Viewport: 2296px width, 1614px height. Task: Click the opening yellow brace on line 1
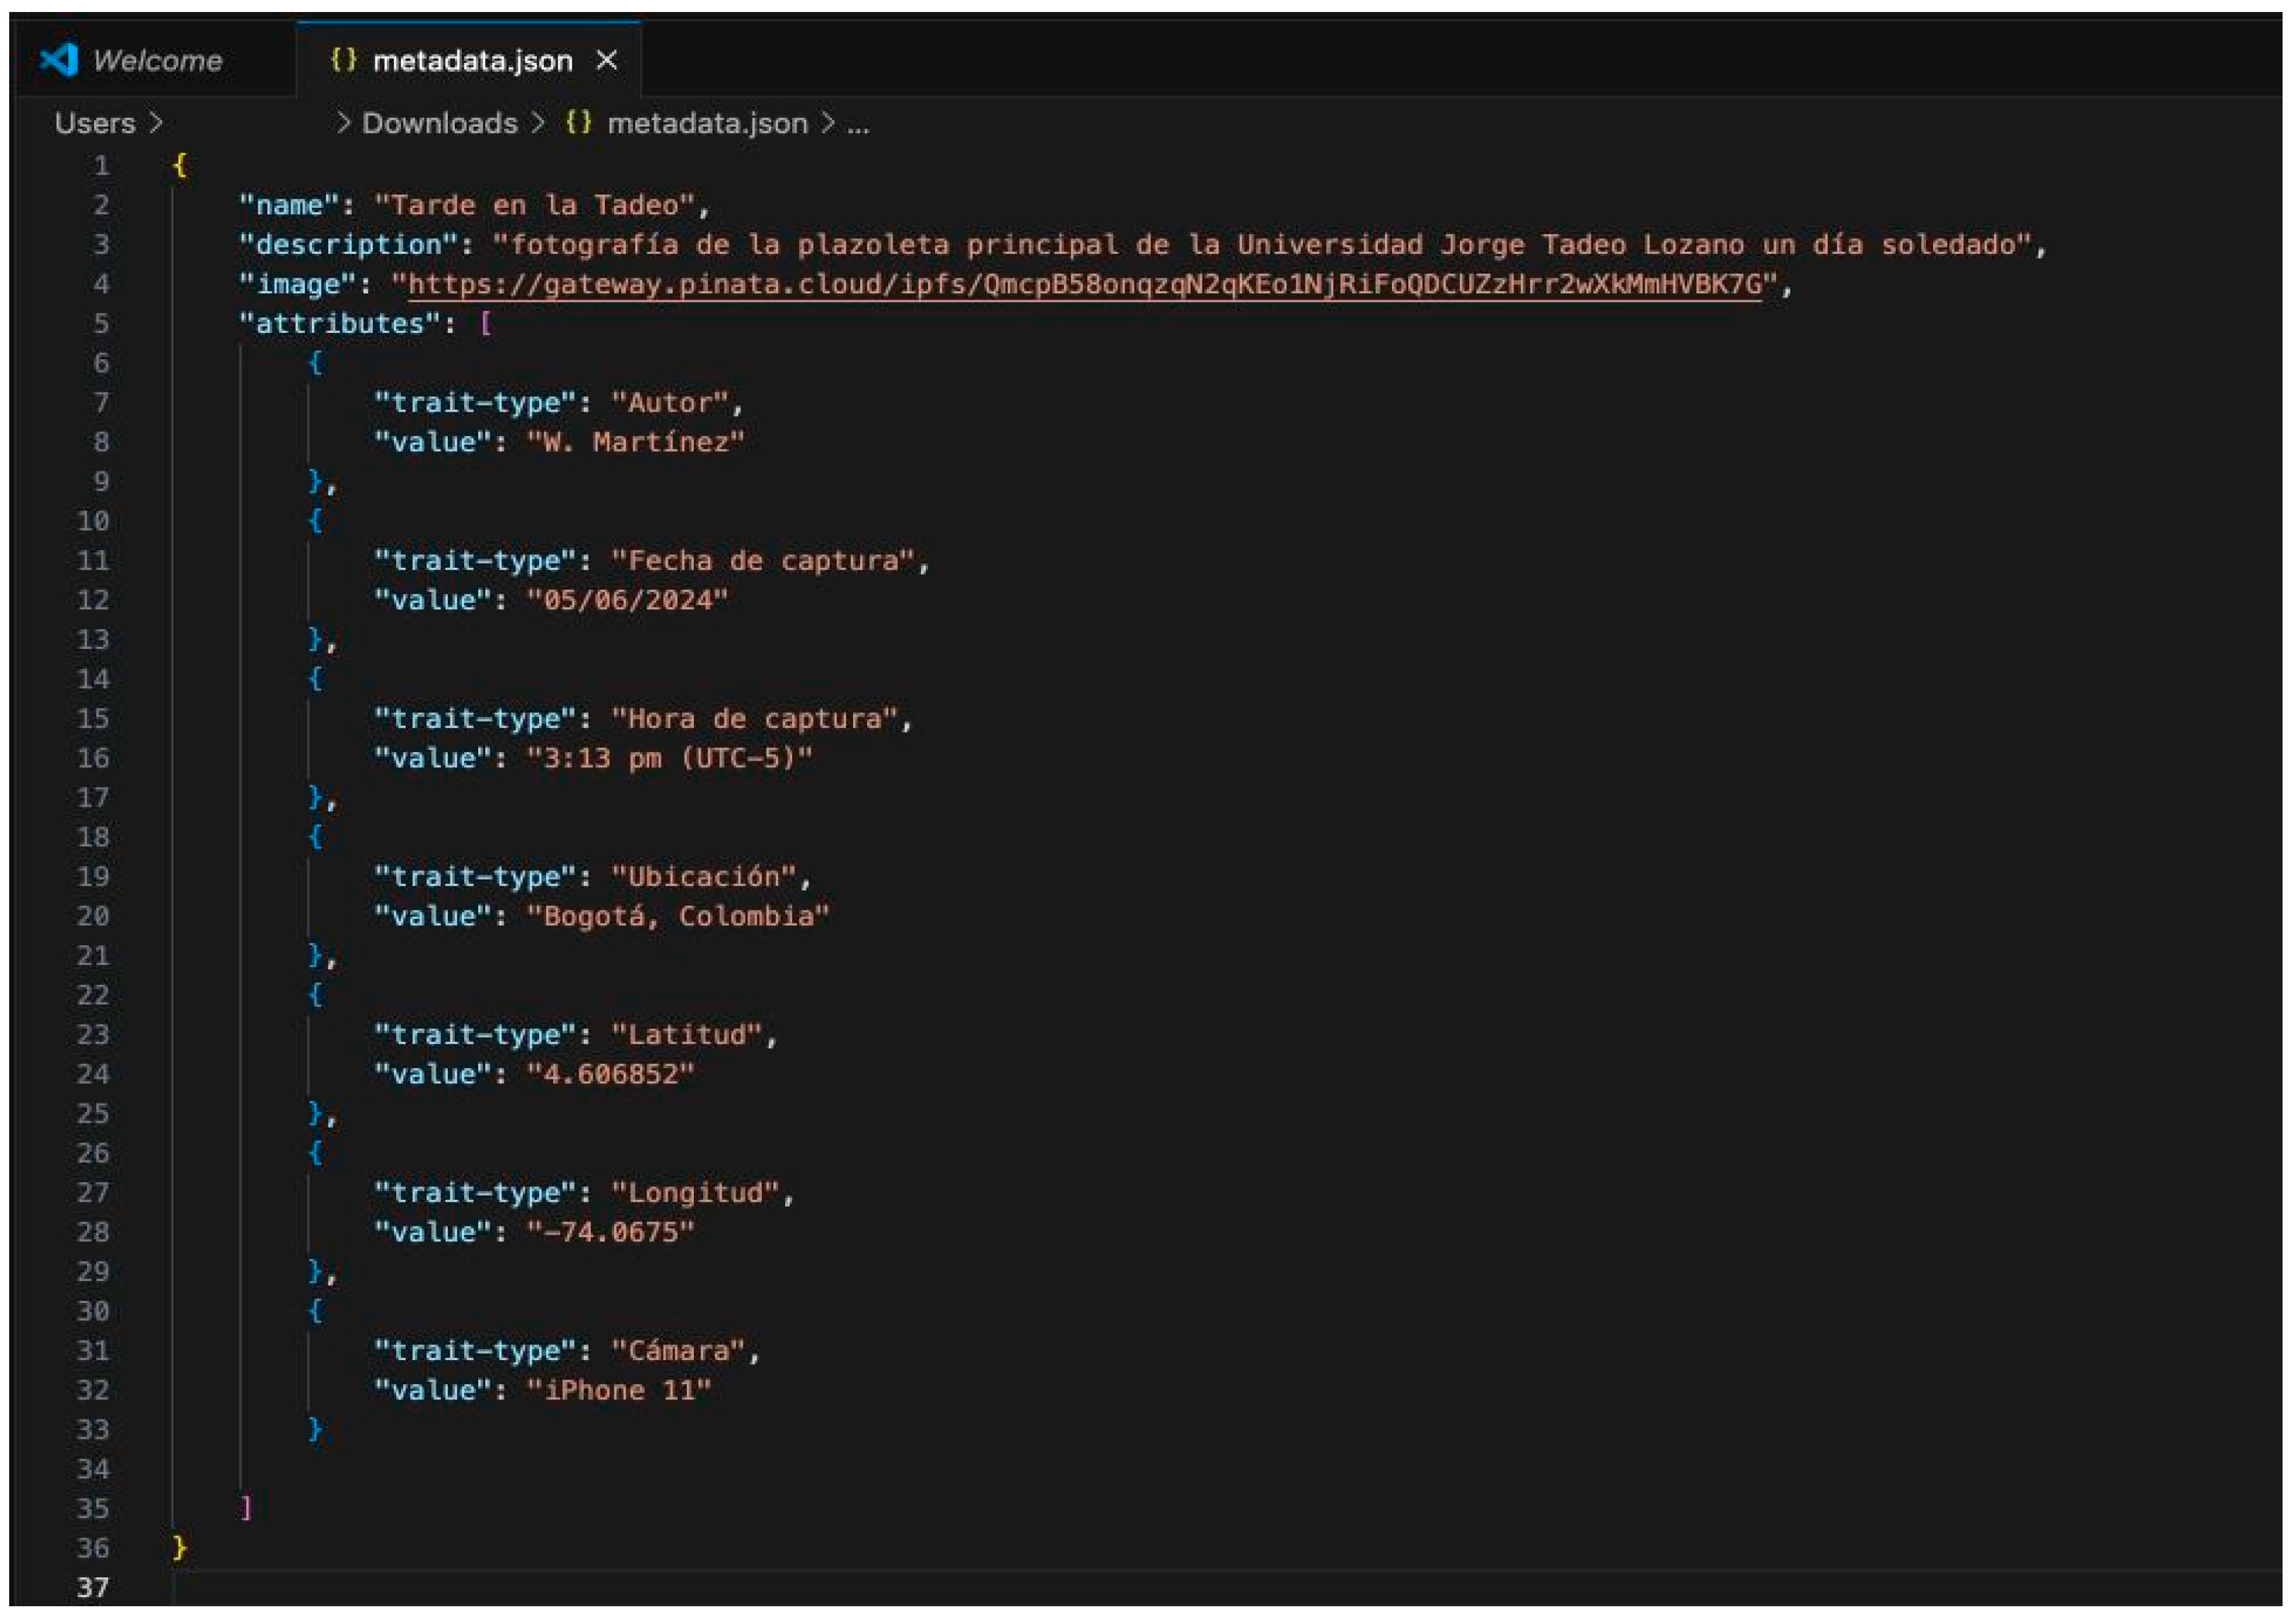[x=180, y=165]
